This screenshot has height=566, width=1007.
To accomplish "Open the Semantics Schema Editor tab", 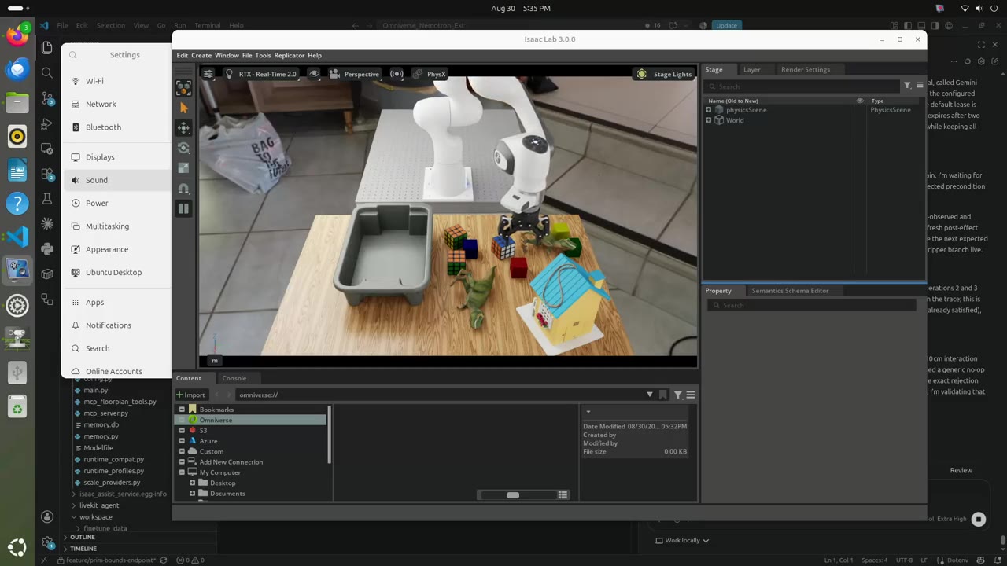I will click(x=790, y=291).
